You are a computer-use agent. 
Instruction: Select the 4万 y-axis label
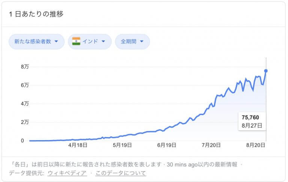(24, 104)
